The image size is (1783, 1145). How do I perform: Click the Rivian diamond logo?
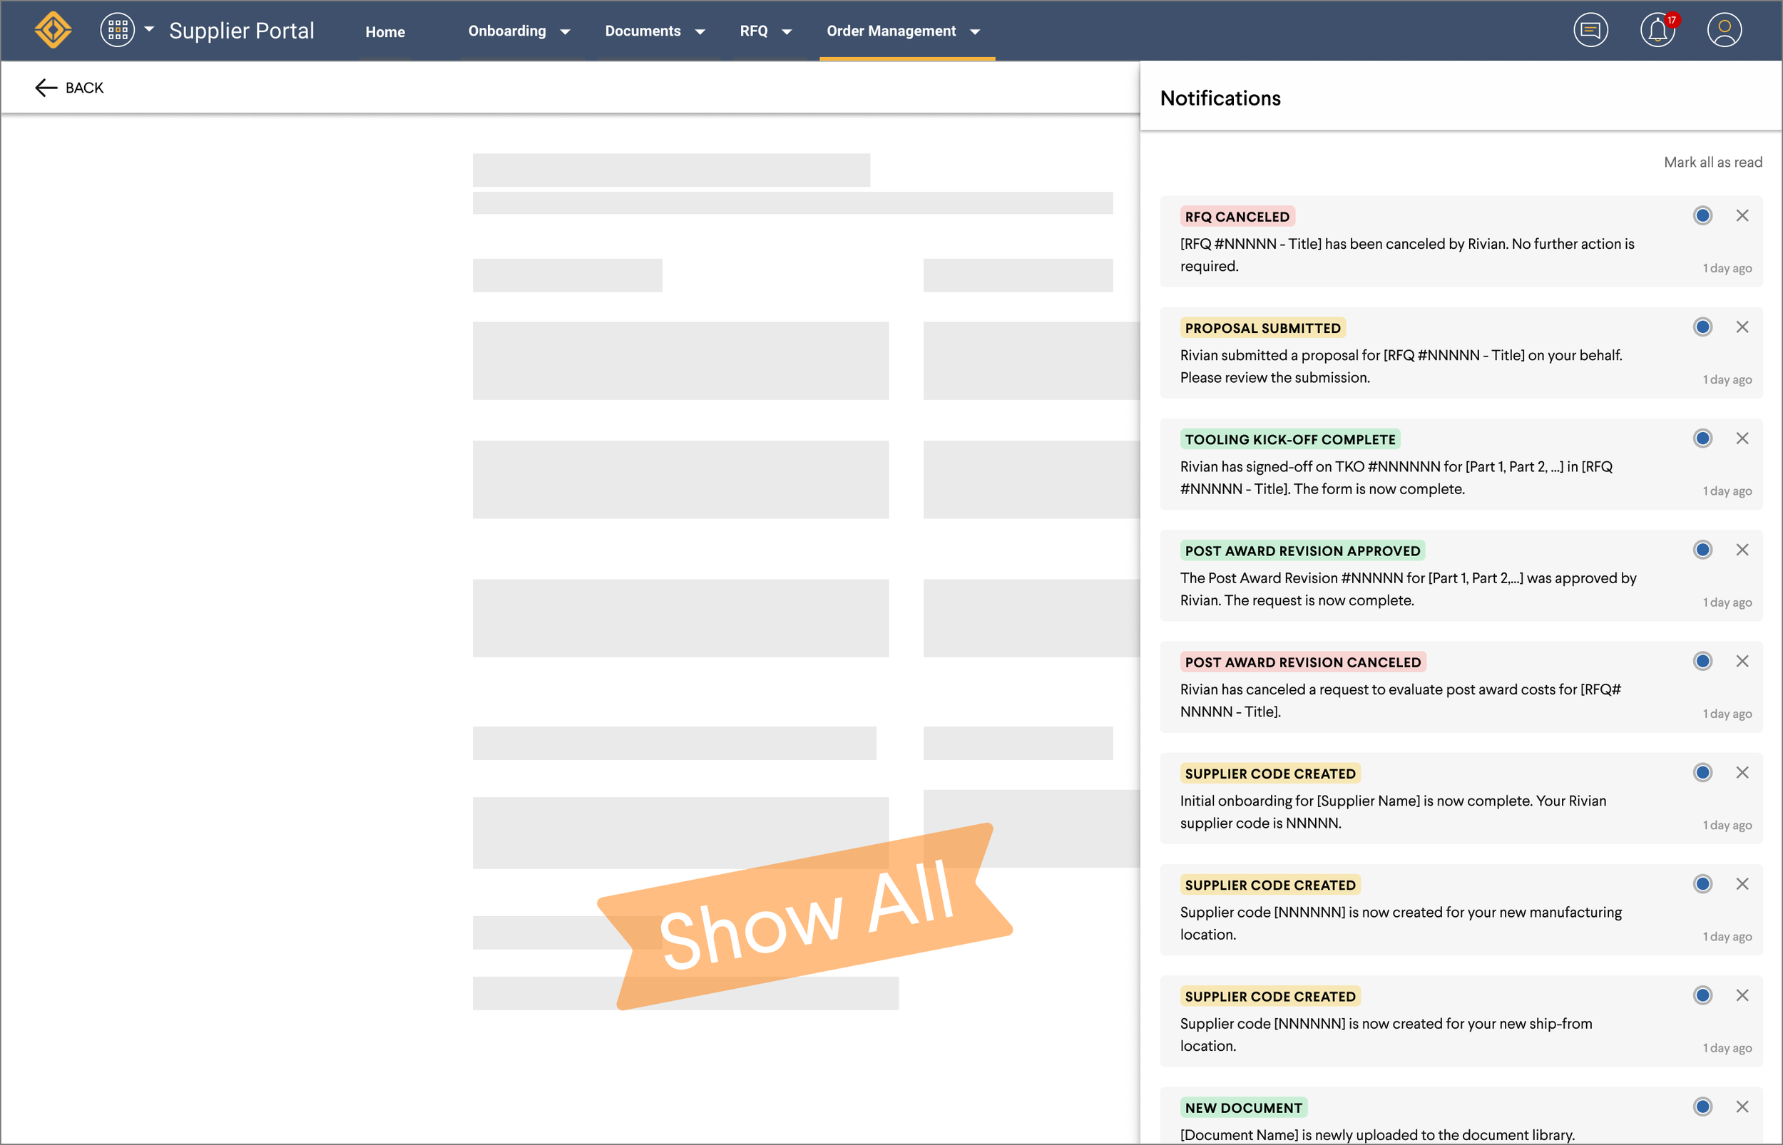tap(53, 30)
